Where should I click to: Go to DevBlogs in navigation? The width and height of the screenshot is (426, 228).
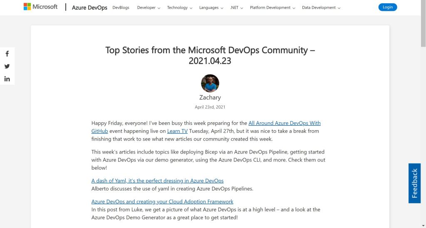pyautogui.click(x=121, y=7)
